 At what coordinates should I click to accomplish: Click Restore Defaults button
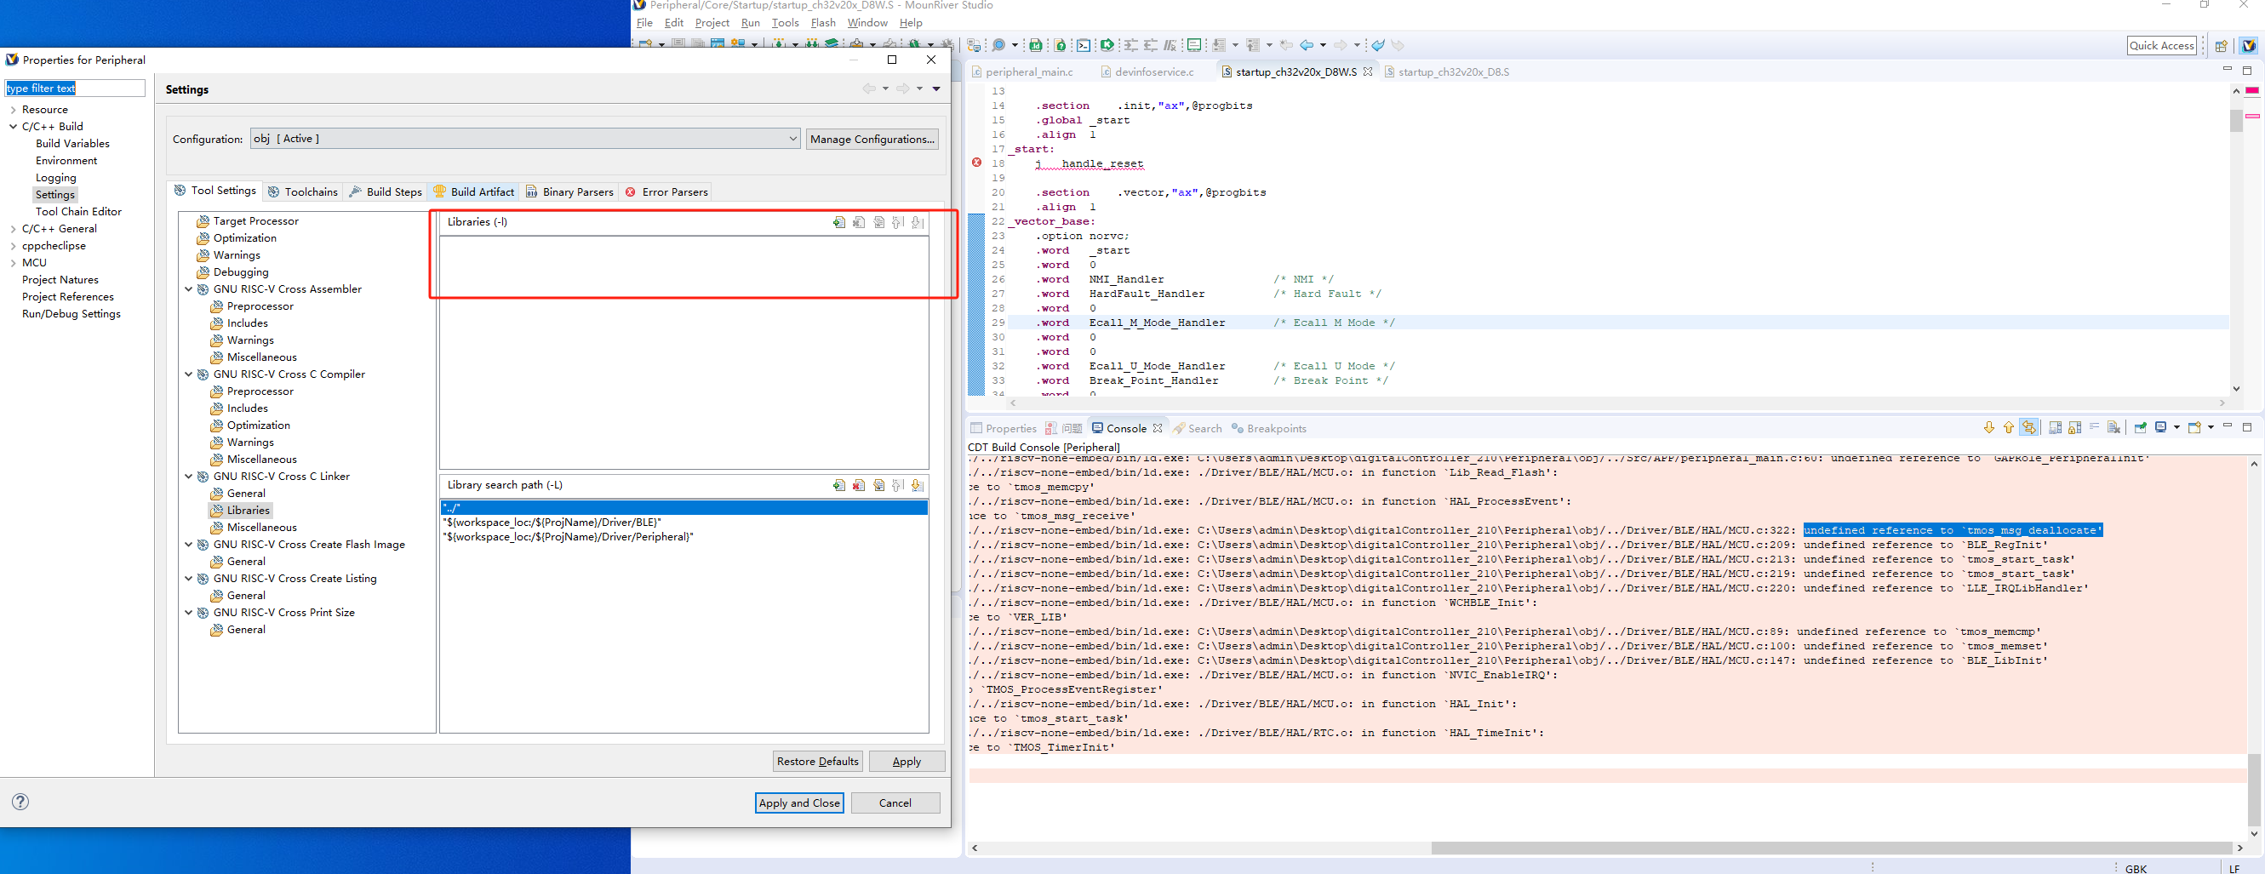[x=817, y=762]
